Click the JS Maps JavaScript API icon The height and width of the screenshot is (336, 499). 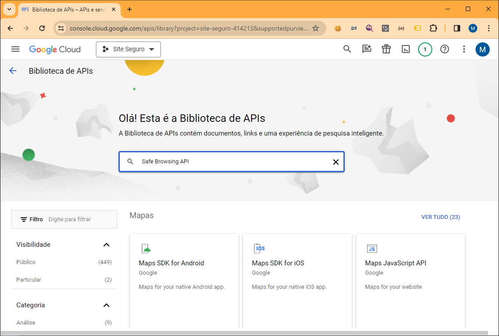click(372, 249)
